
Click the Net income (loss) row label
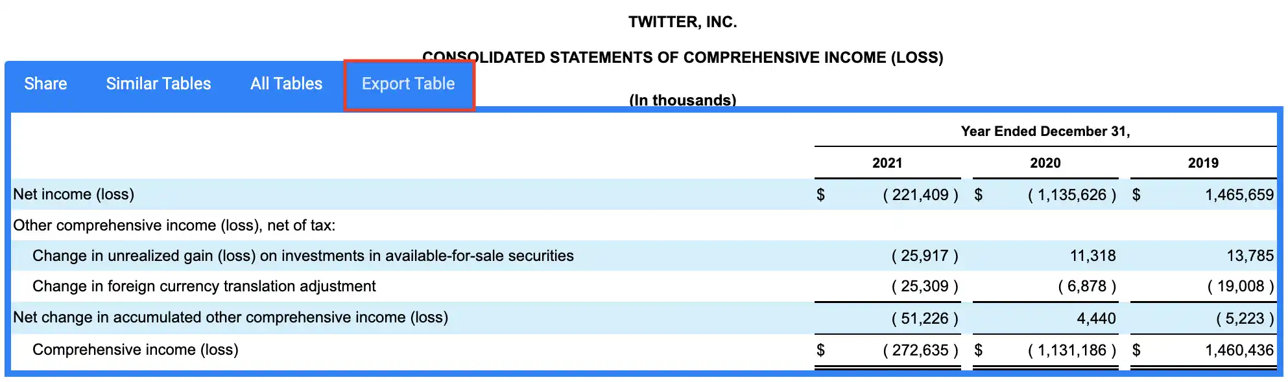click(74, 194)
